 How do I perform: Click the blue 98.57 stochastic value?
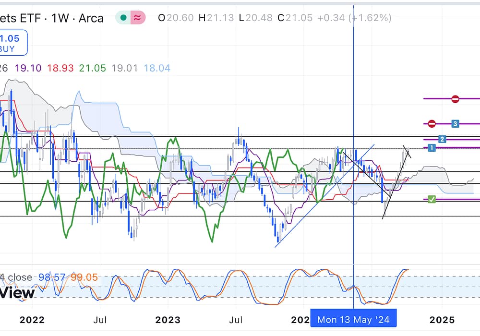click(x=52, y=277)
